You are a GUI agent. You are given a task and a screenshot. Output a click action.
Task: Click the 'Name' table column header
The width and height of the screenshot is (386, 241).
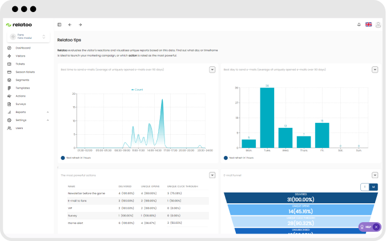tap(71, 186)
